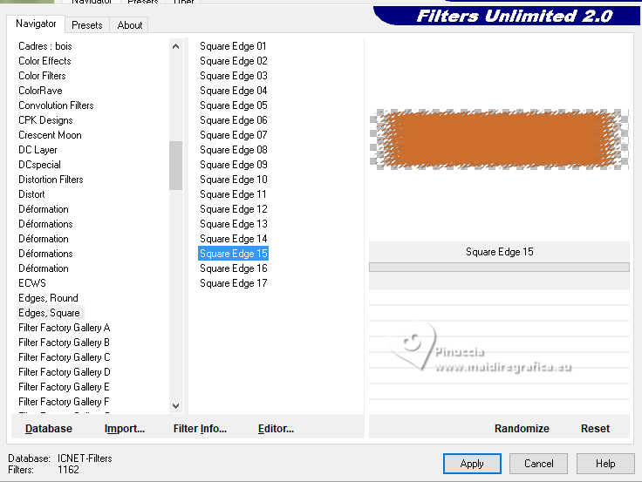Select the Distort category
The height and width of the screenshot is (482, 642).
pos(31,194)
